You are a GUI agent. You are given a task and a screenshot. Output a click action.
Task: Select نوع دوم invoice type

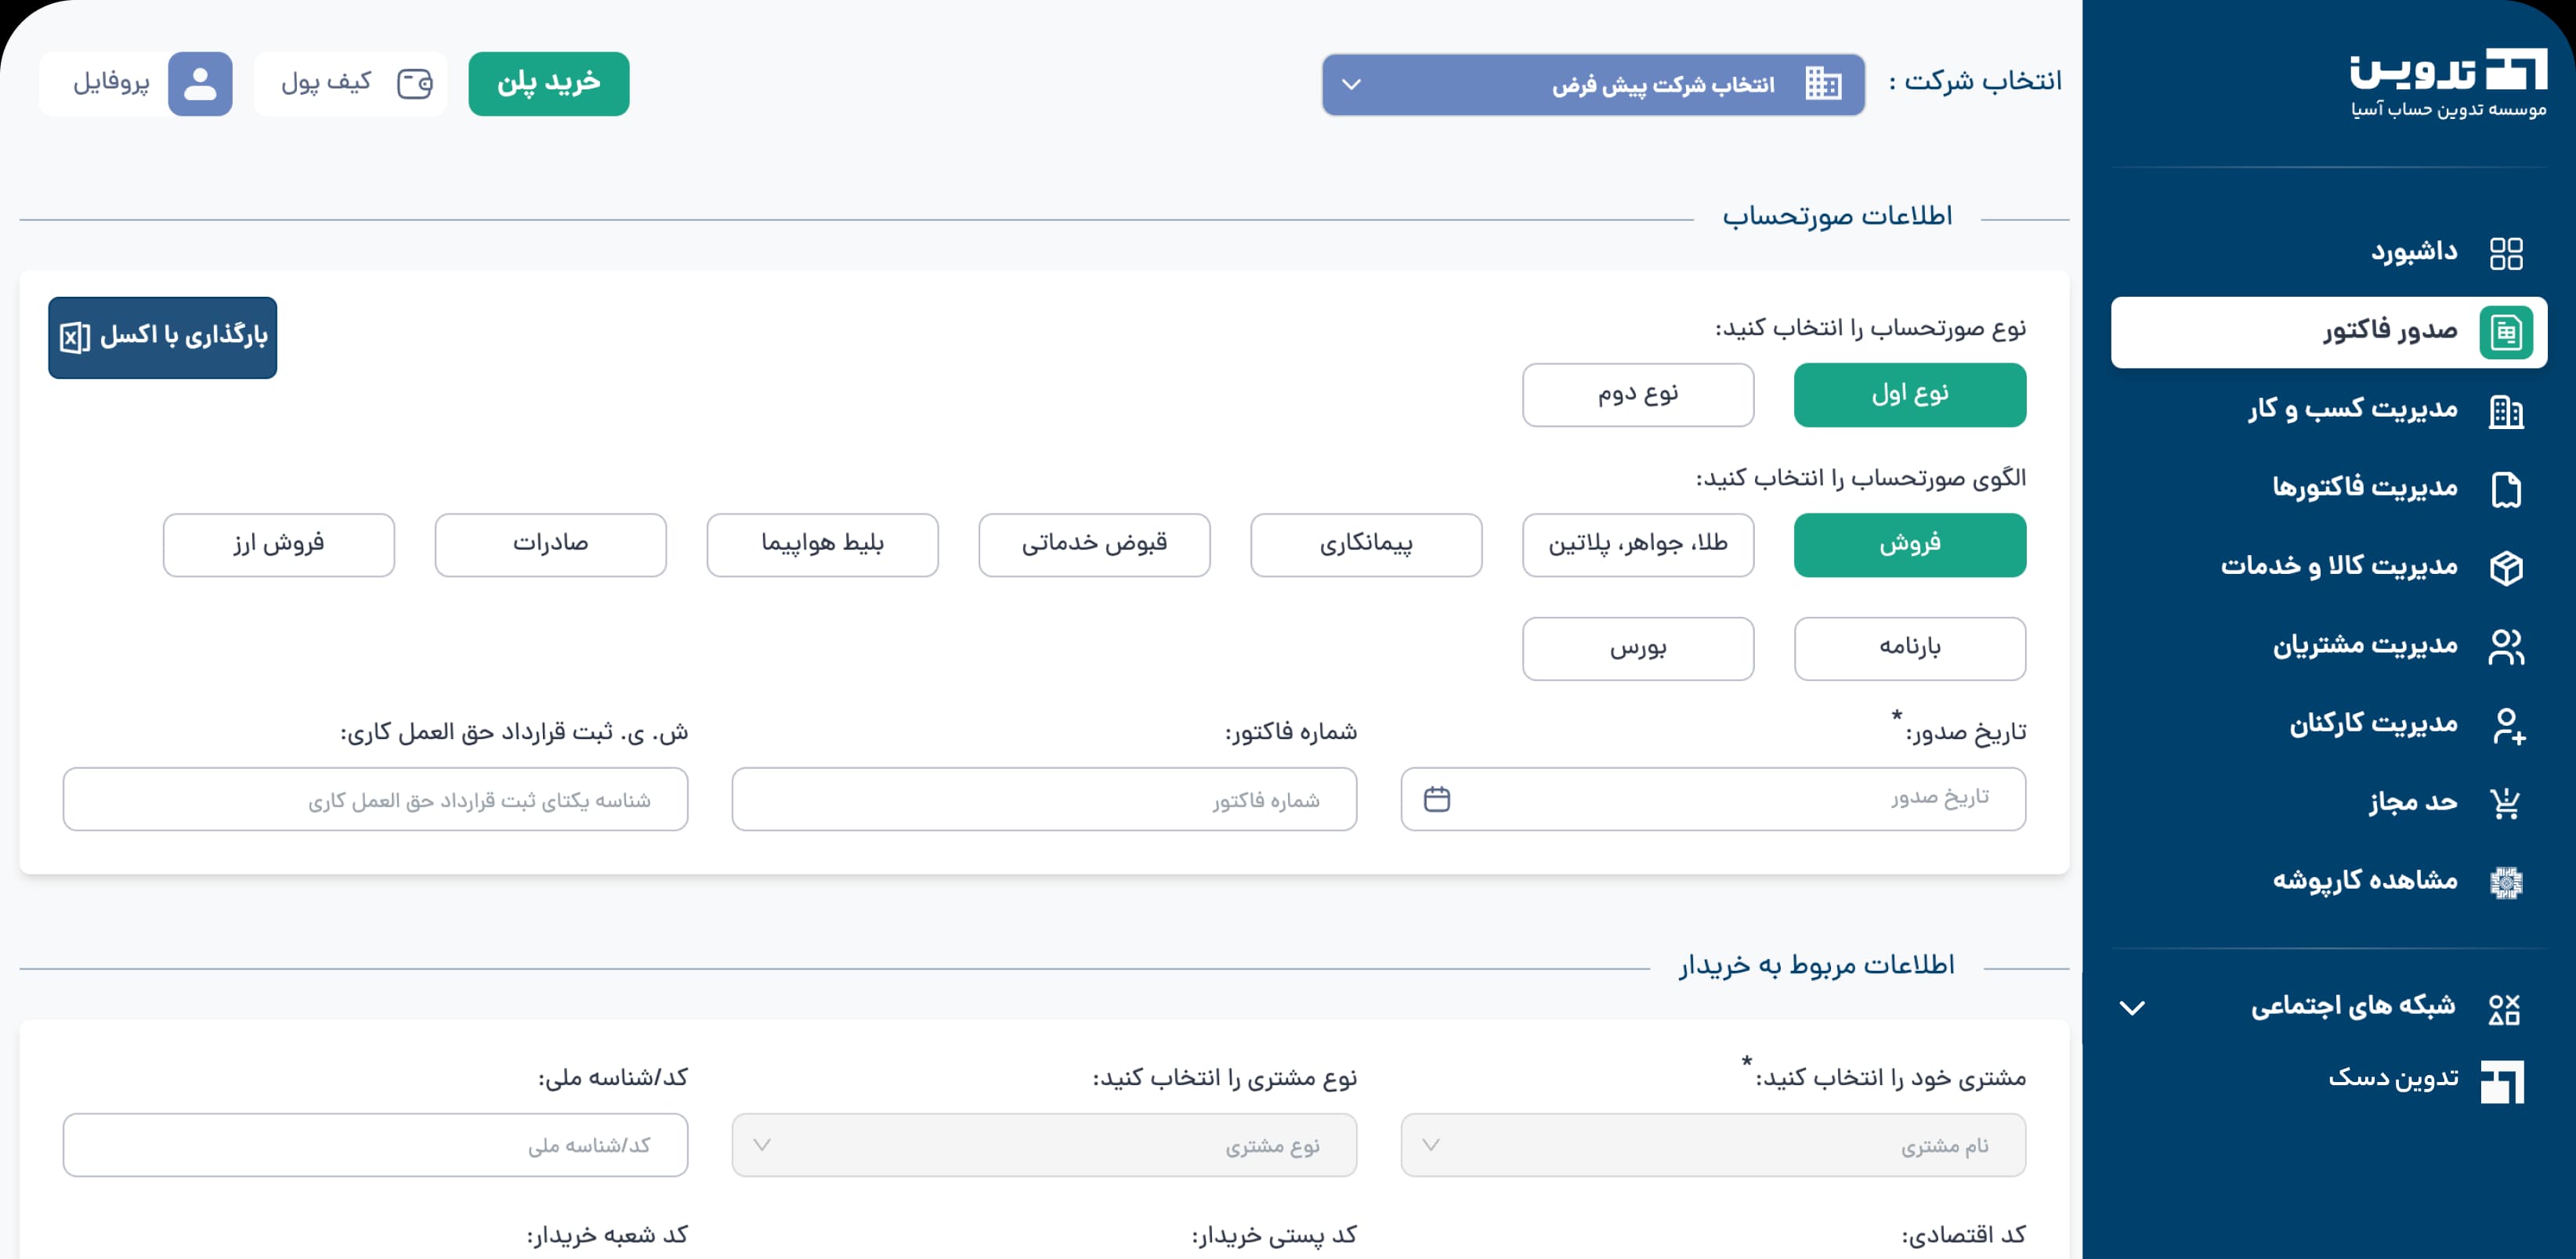(1637, 395)
